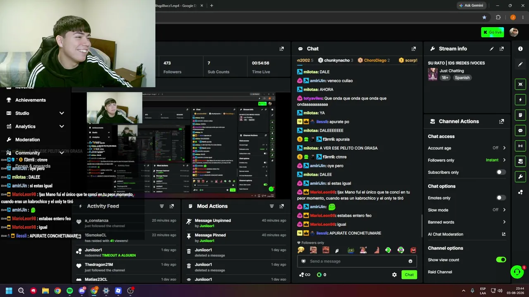529x297 pixels.
Task: Click the info icon in right sidebar
Action: [520, 49]
